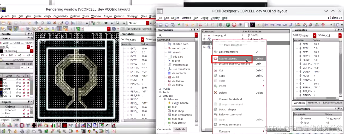Click the scissors Cut icon in PCell Designer toolbar
This screenshot has height=134, width=344.
click(x=200, y=25)
